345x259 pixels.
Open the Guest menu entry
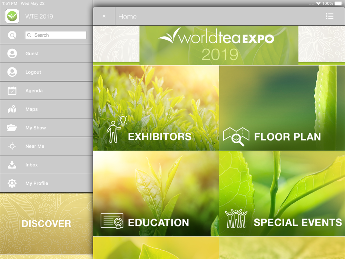(x=47, y=54)
